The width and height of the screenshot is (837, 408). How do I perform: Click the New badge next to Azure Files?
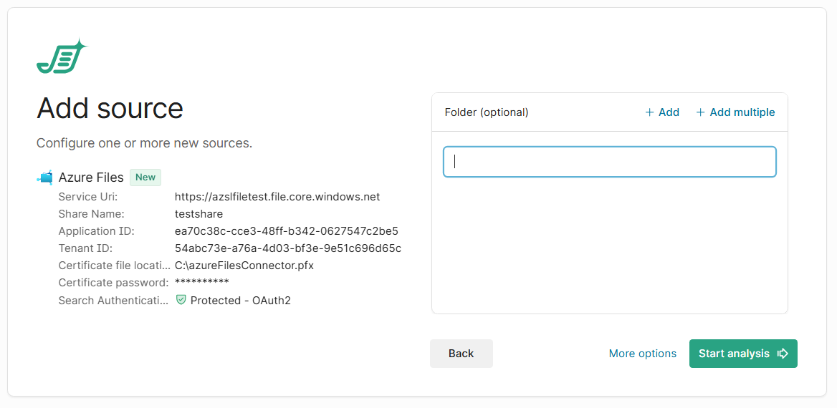pyautogui.click(x=145, y=178)
